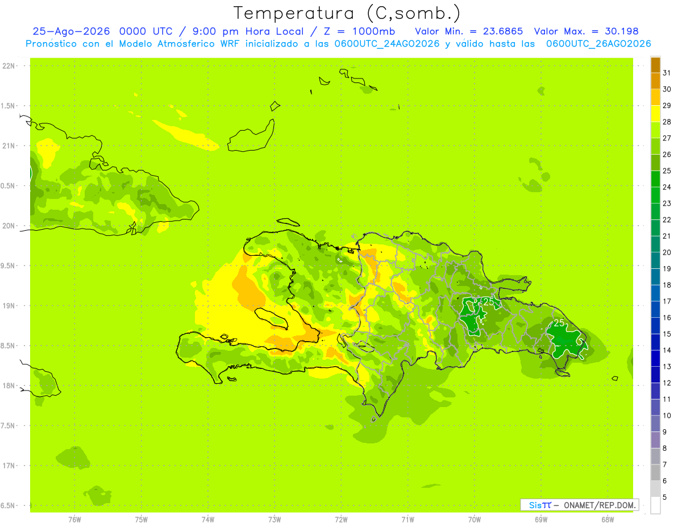Click the "18N" latitude label
Screen dimensions: 682x527
tap(10, 385)
